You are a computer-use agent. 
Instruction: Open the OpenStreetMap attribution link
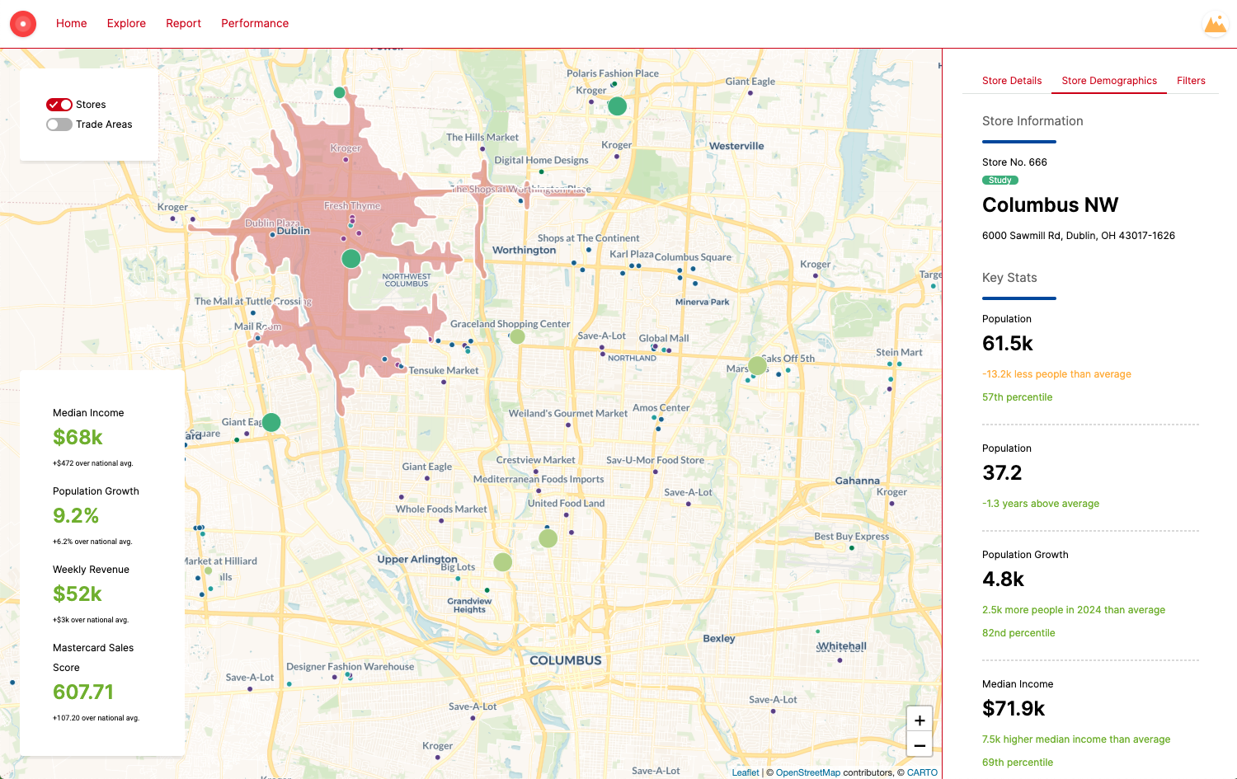tap(808, 772)
